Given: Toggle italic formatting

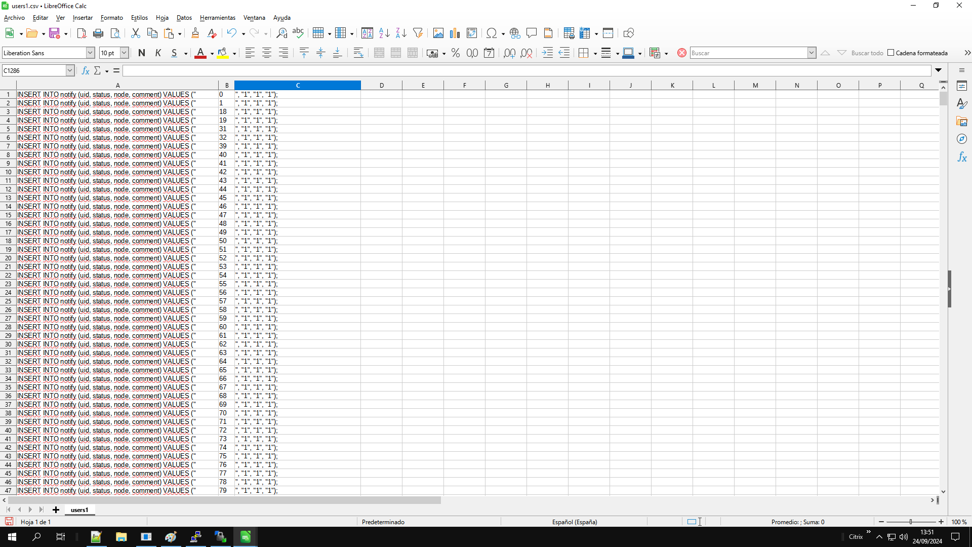Looking at the screenshot, I should coord(158,53).
